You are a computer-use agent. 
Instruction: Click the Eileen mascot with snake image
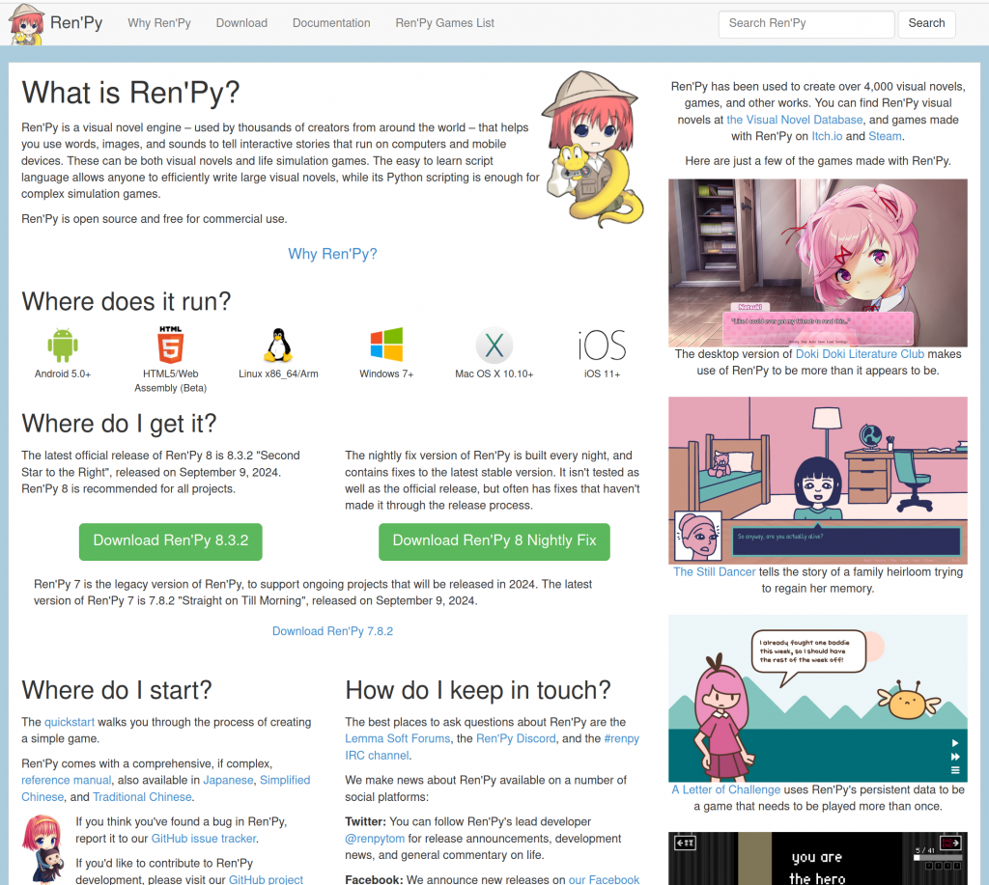[594, 149]
